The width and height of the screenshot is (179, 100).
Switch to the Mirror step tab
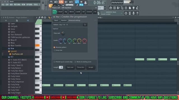click(x=72, y=12)
